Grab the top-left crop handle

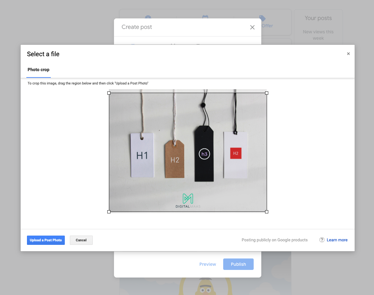click(x=109, y=93)
